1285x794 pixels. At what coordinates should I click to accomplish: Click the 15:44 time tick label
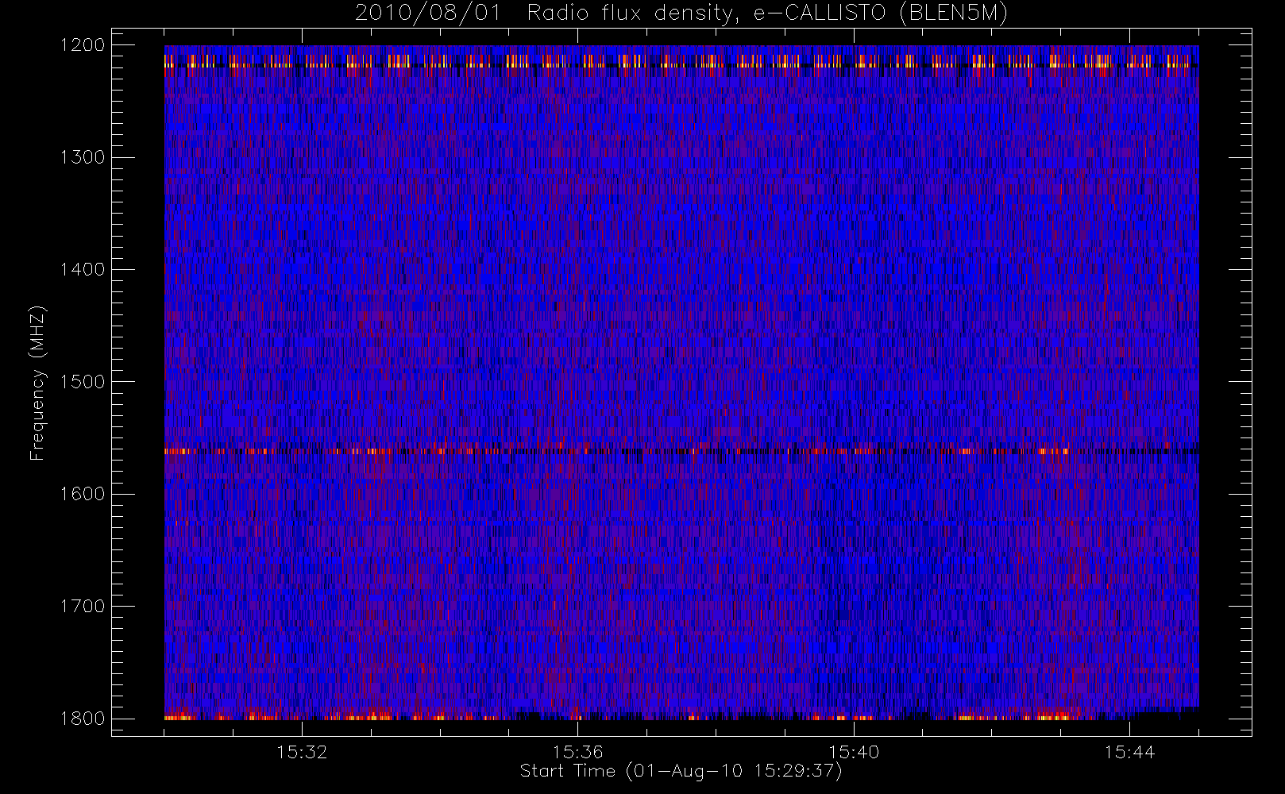pyautogui.click(x=1129, y=752)
